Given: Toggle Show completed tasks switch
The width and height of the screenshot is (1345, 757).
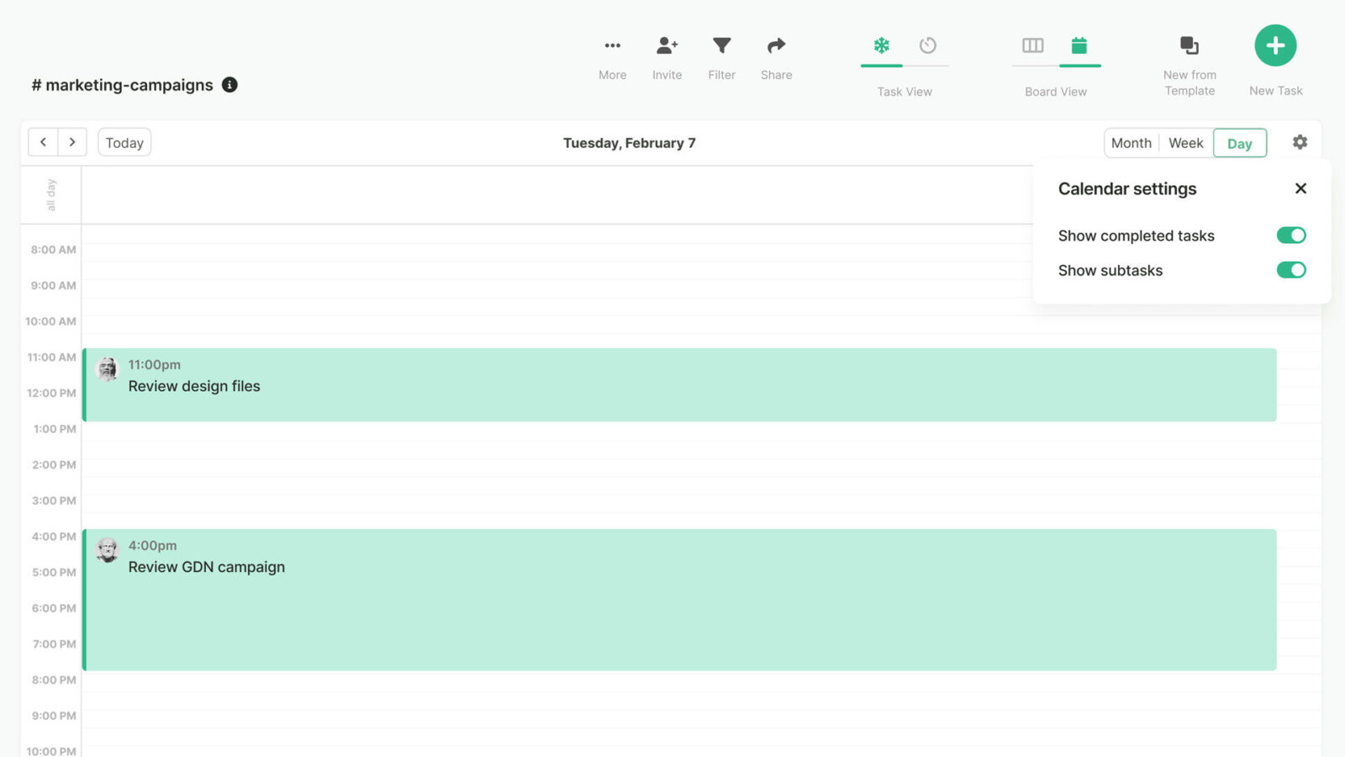Looking at the screenshot, I should point(1290,236).
